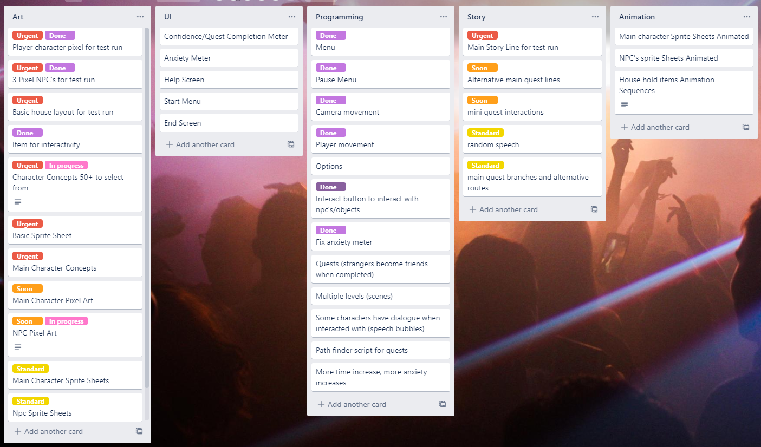The image size is (761, 447).
Task: Click template icon in UI list footer
Action: [291, 144]
